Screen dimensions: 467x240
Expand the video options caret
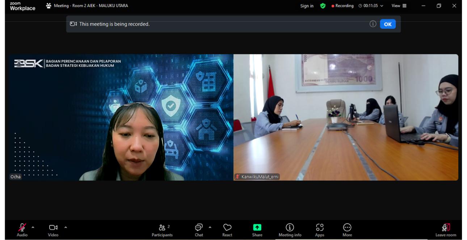(66, 227)
